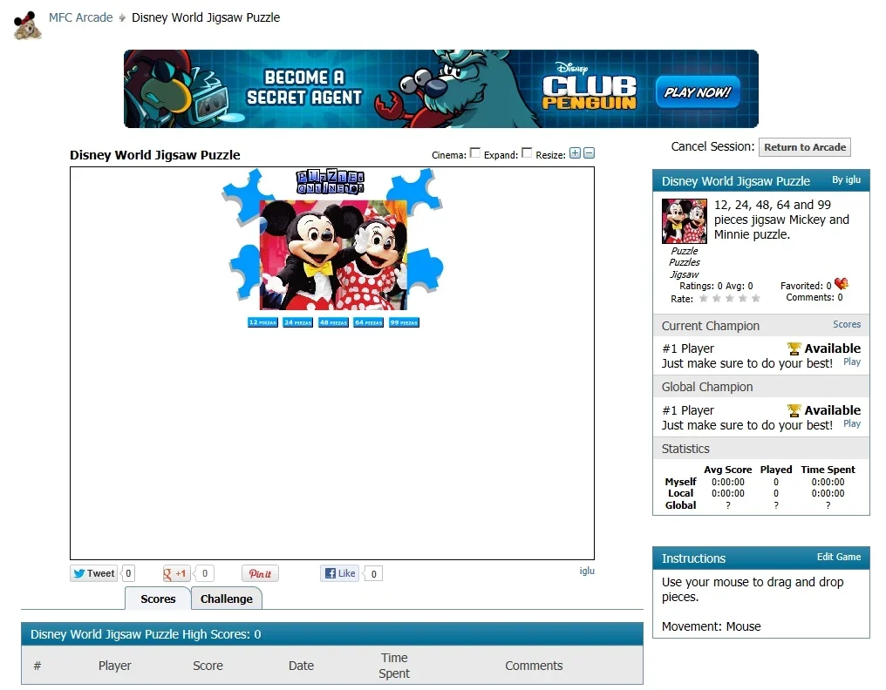Click the Google +1 button
Screen dimensions: 886x690
[176, 573]
